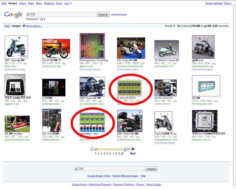Open the 2005 Vespa GT 200 600x530 thumbnail

point(130,121)
